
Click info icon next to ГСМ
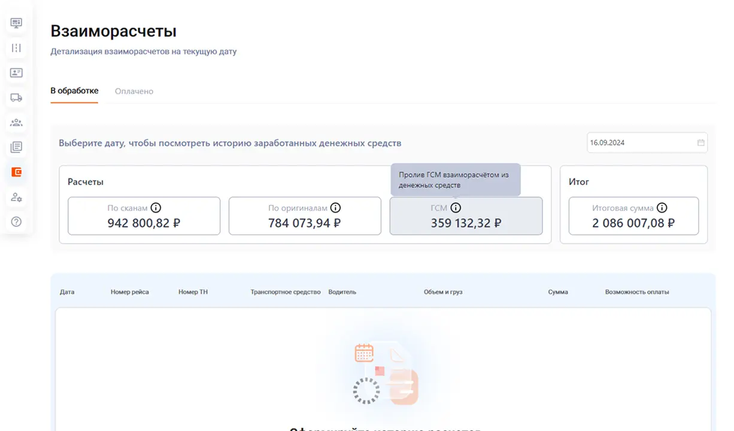coord(456,208)
